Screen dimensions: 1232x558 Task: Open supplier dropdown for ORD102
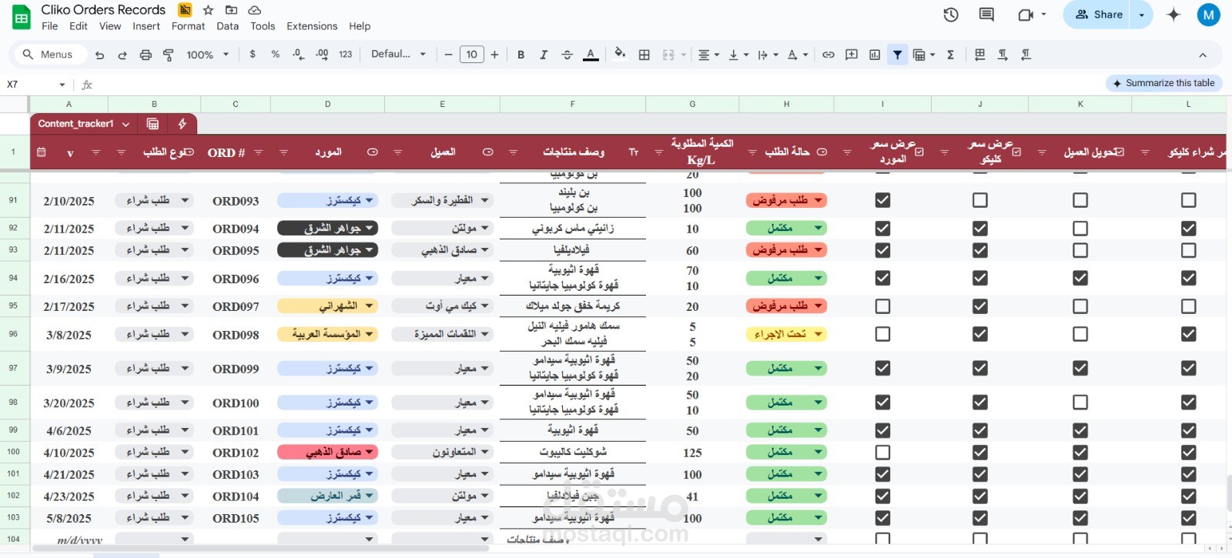click(x=370, y=452)
